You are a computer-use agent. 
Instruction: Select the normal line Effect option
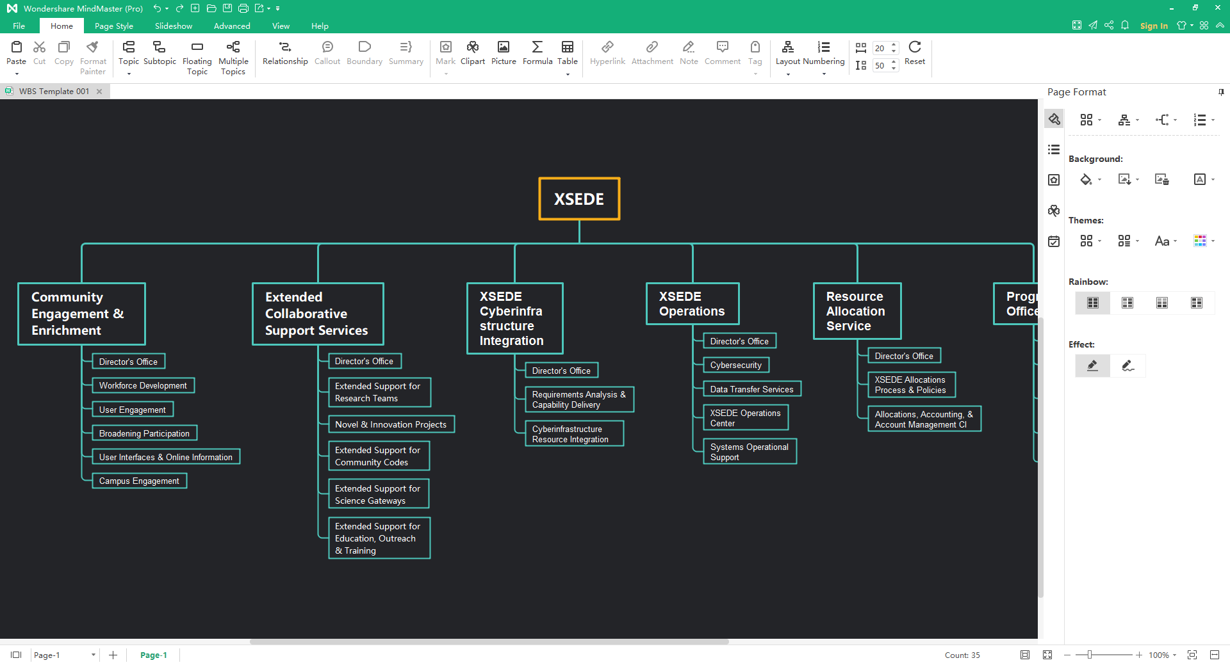pyautogui.click(x=1093, y=365)
